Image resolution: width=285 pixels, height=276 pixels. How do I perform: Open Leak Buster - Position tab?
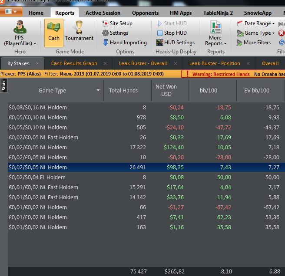pyautogui.click(x=215, y=63)
